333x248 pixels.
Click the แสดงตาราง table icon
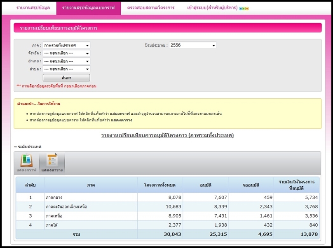52,163
